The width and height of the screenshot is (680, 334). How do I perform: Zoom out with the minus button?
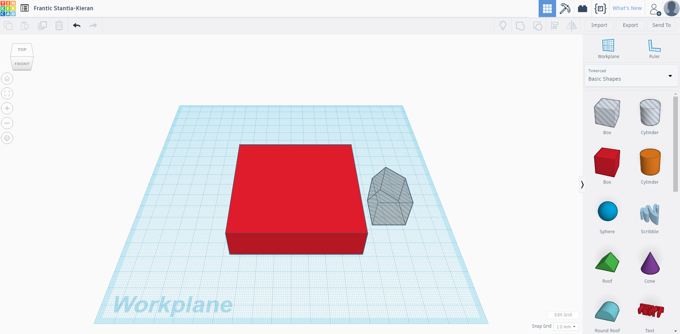(7, 123)
